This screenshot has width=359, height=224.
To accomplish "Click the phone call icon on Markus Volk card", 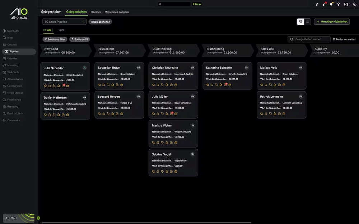I will (261, 85).
